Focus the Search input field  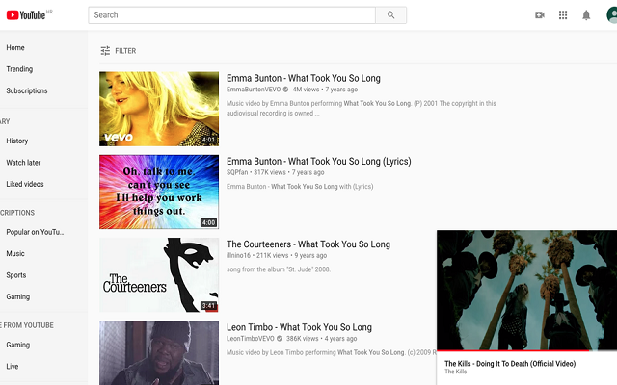click(231, 15)
